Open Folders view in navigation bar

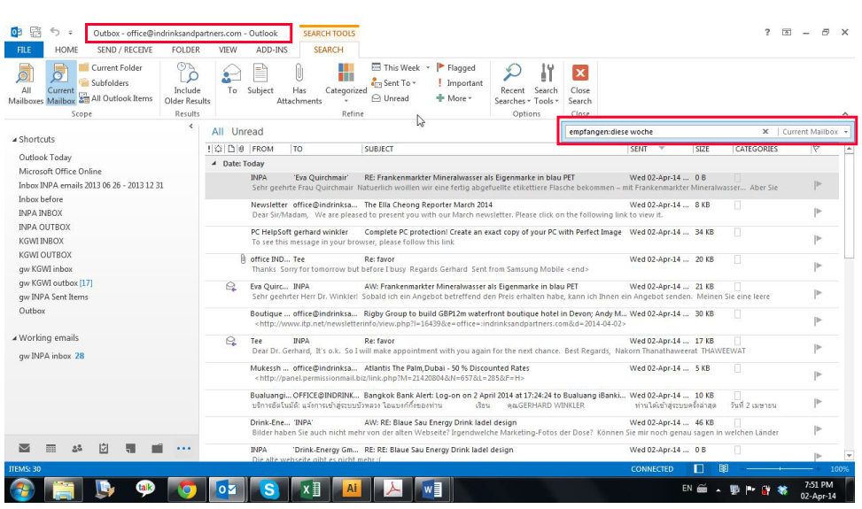[157, 448]
